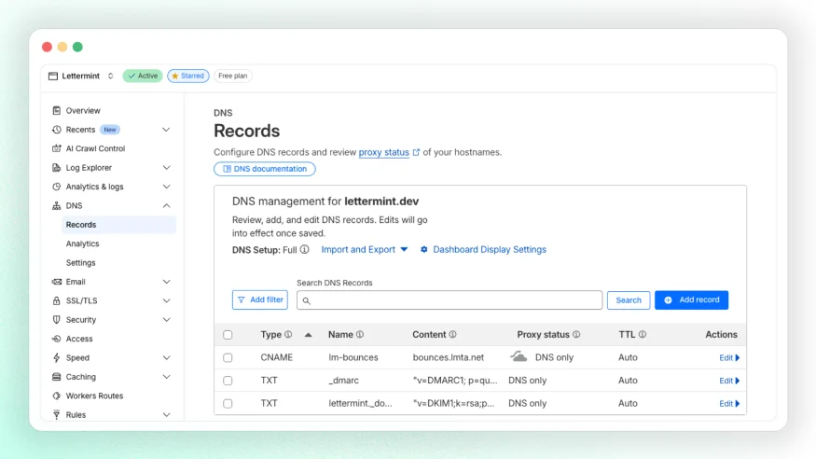The height and width of the screenshot is (459, 816).
Task: Click the Log Explorer icon
Action: click(x=56, y=168)
